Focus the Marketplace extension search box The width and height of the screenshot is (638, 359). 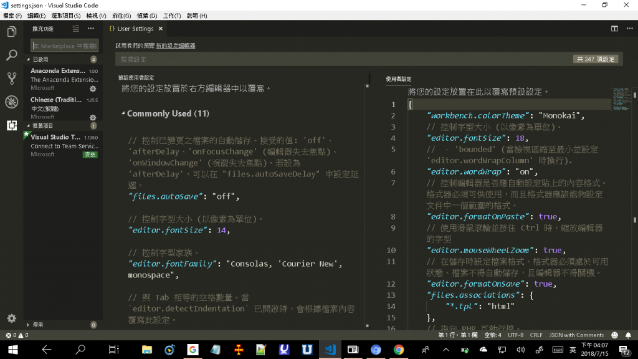[65, 45]
